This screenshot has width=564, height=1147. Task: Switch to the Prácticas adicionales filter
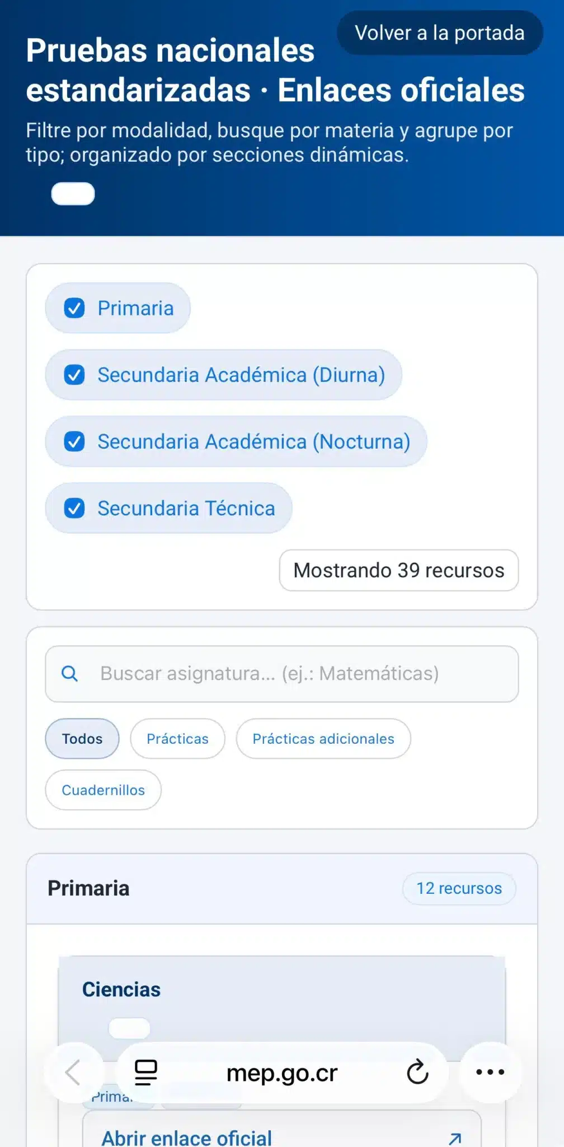coord(323,739)
